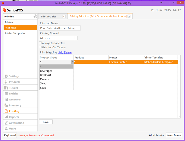185x141 pixels.
Task: Open the Products section label
Action: [x=14, y=82]
